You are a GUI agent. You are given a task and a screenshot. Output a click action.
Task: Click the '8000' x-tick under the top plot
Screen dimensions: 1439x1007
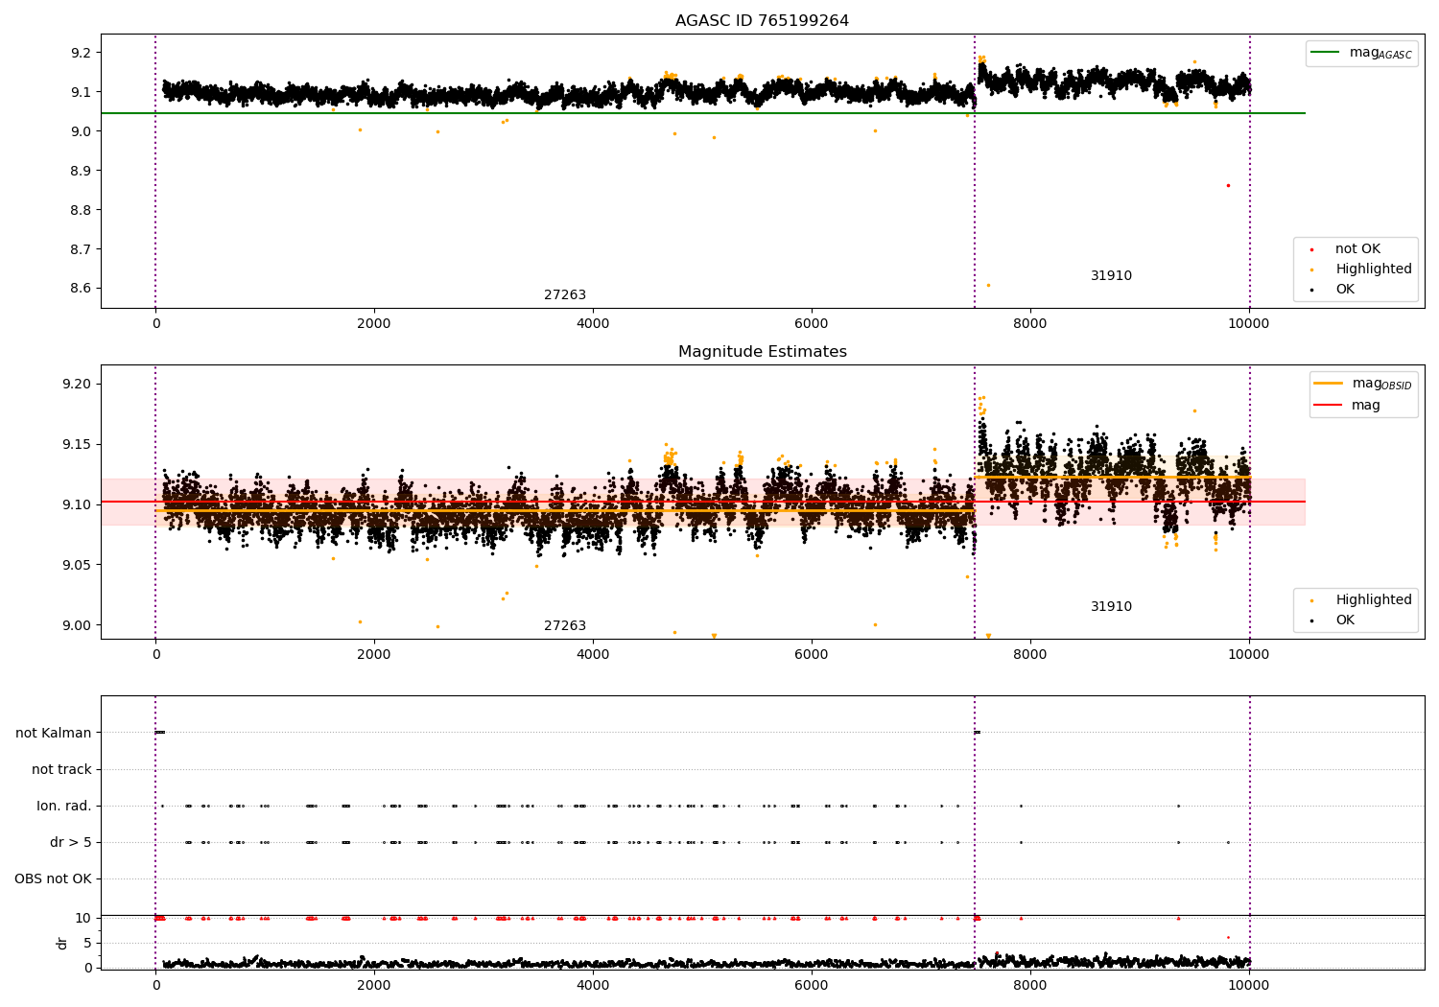(1030, 324)
